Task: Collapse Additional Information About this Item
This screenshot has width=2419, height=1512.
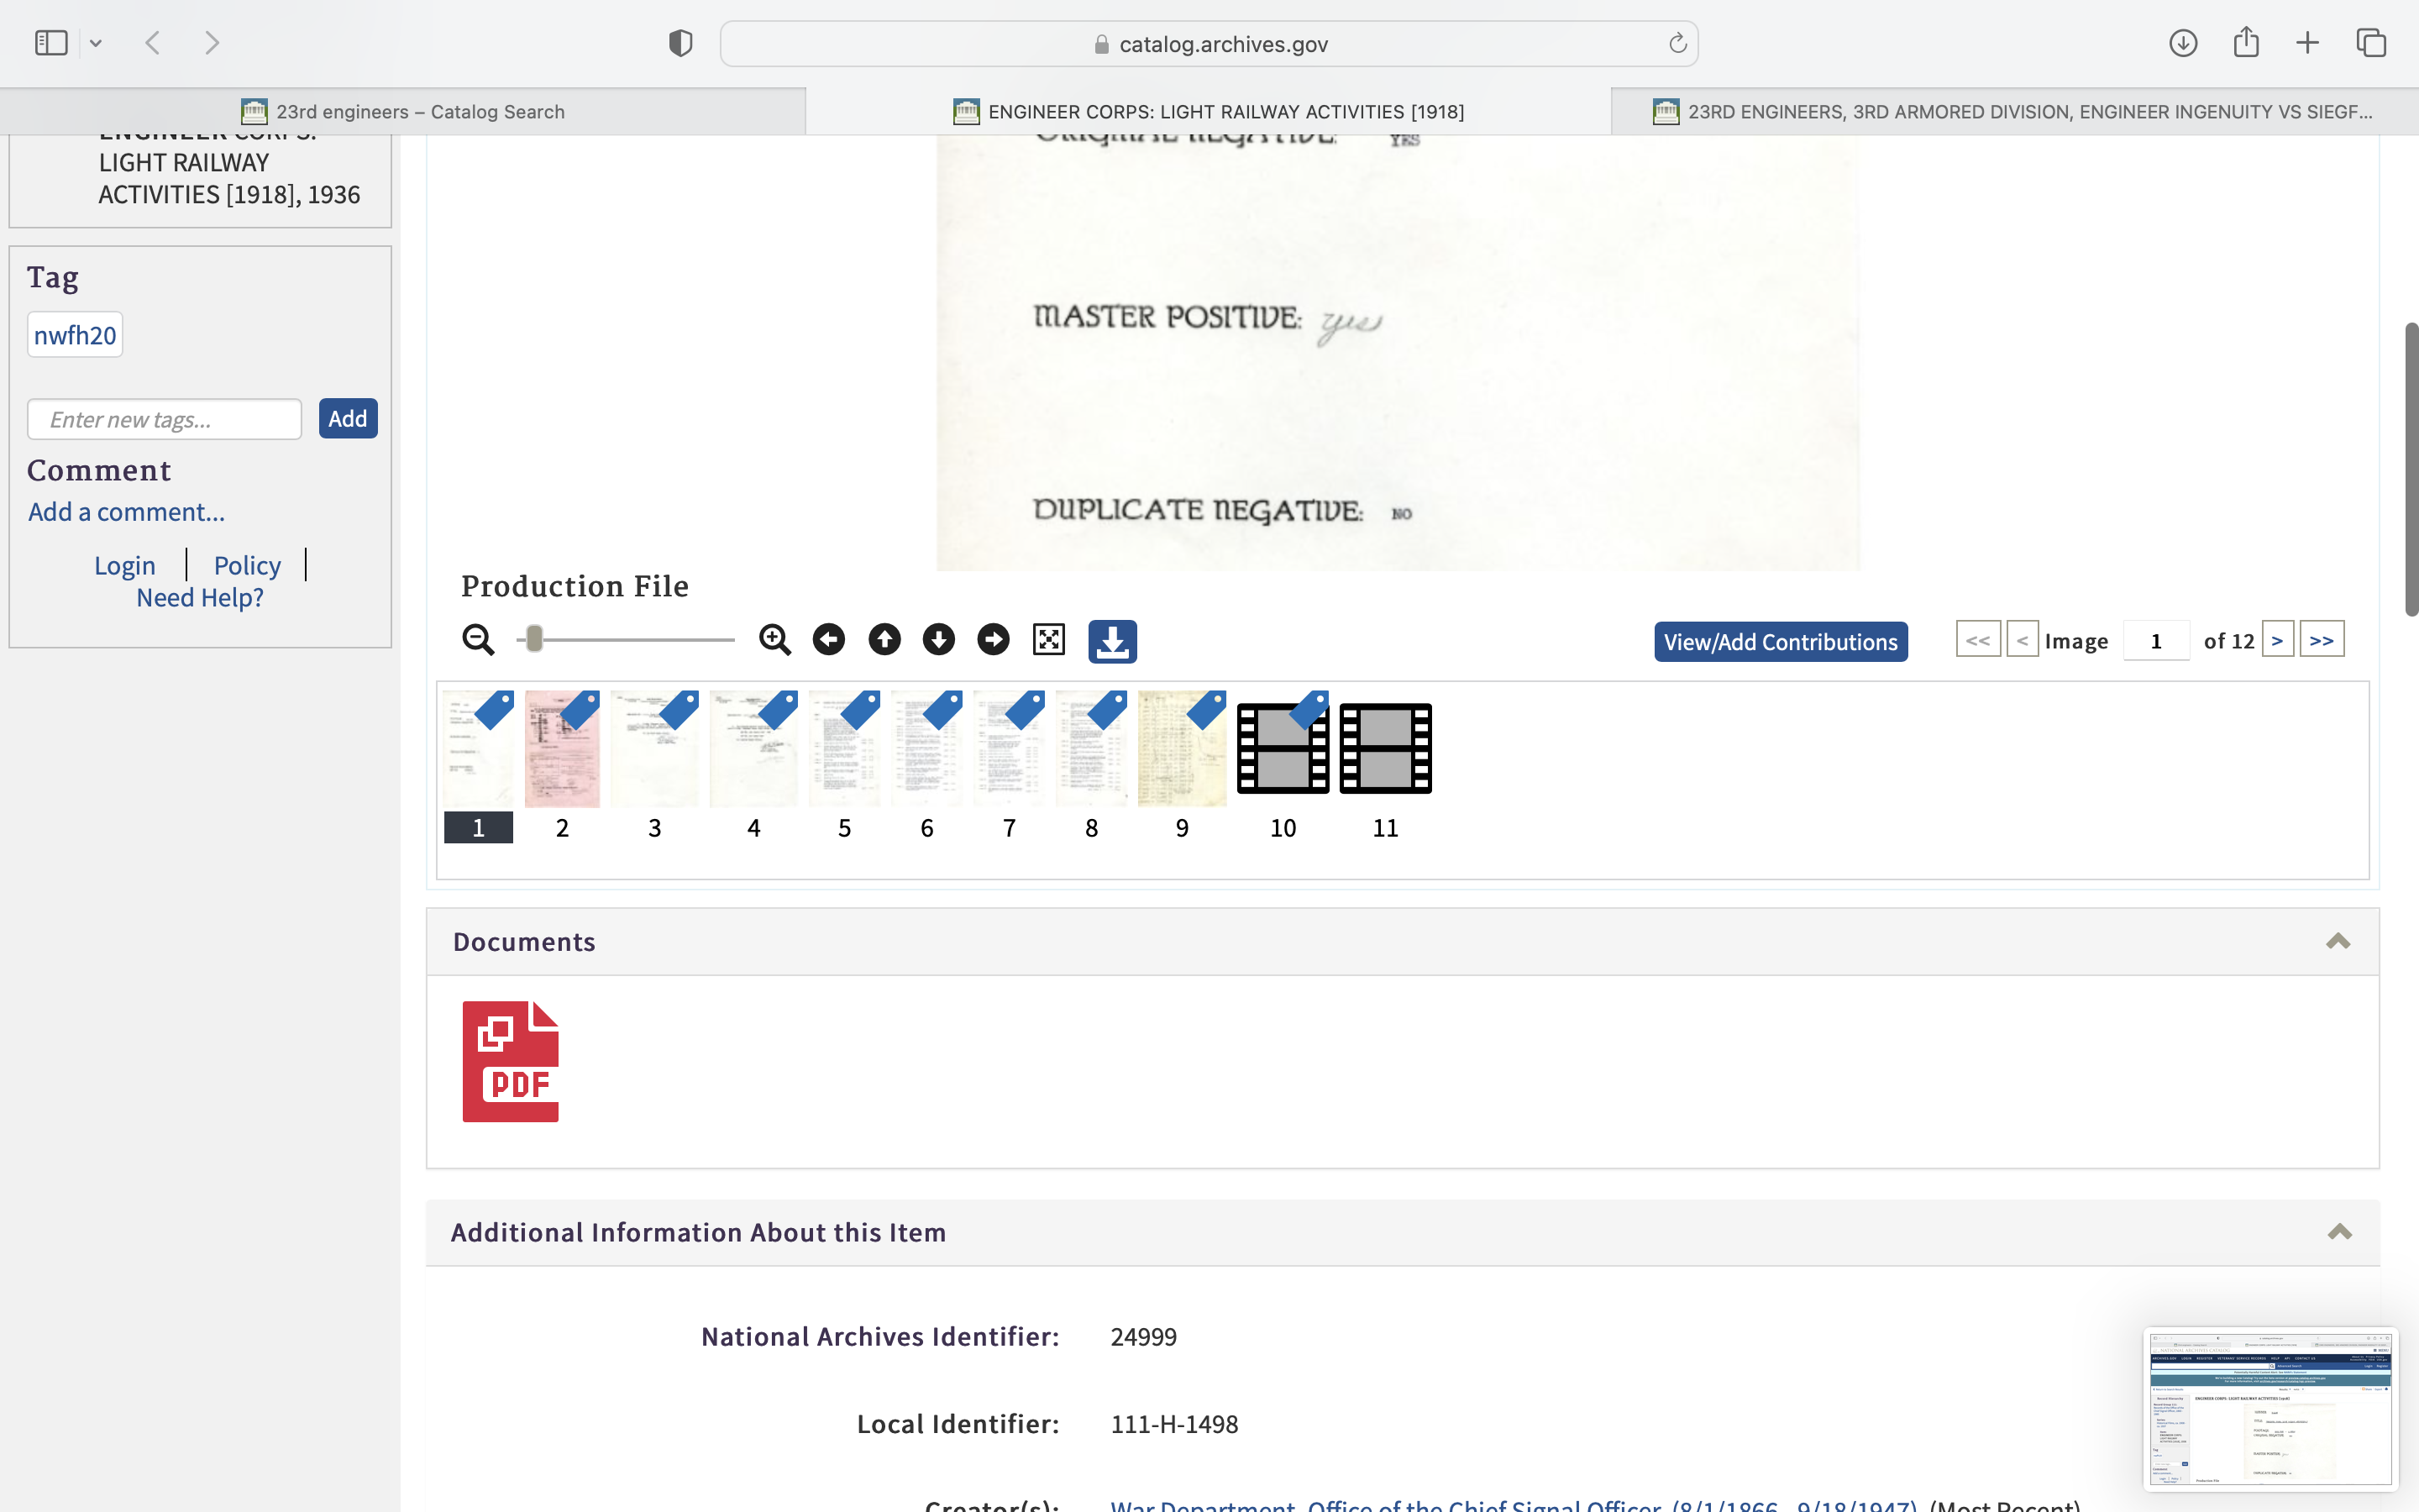Action: (x=2339, y=1232)
